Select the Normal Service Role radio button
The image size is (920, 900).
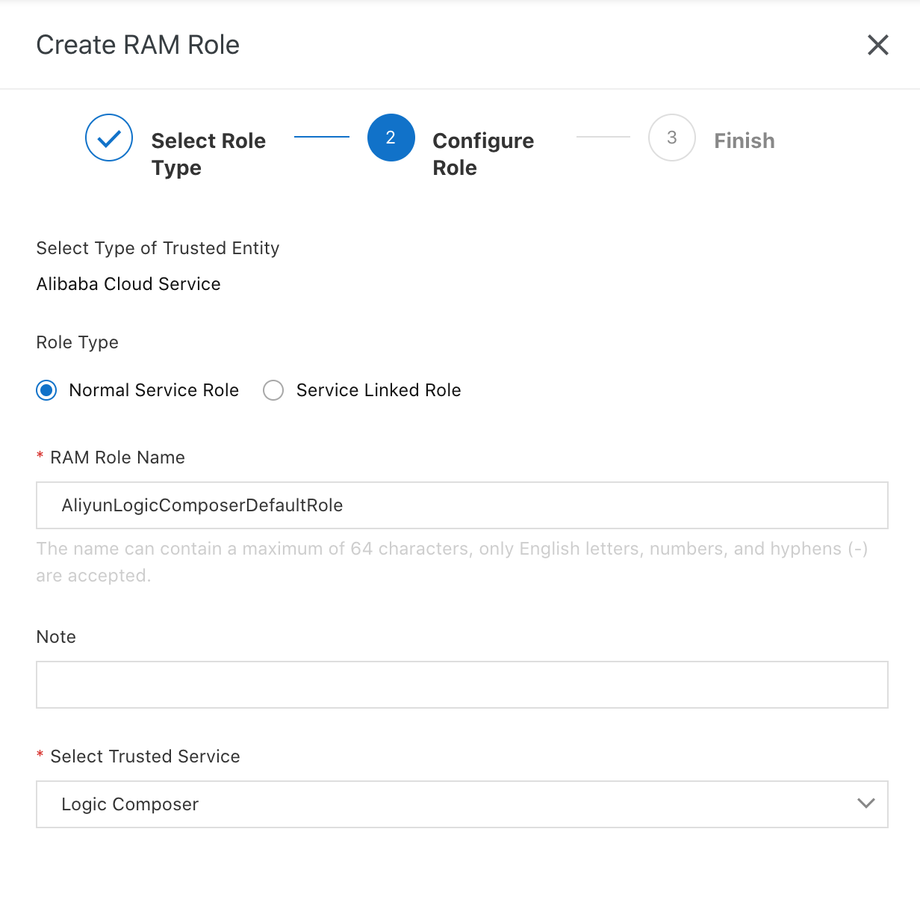[46, 390]
